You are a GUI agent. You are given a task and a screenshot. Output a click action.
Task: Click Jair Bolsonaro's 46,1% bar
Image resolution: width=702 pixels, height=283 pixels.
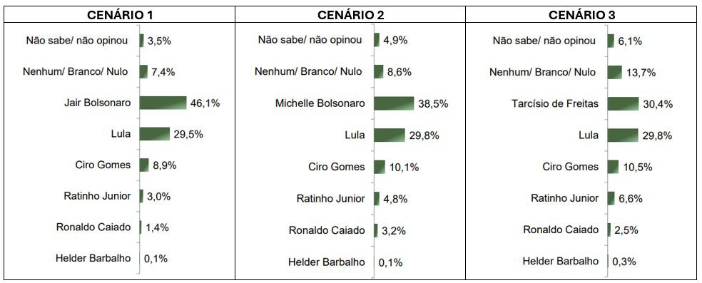click(163, 103)
